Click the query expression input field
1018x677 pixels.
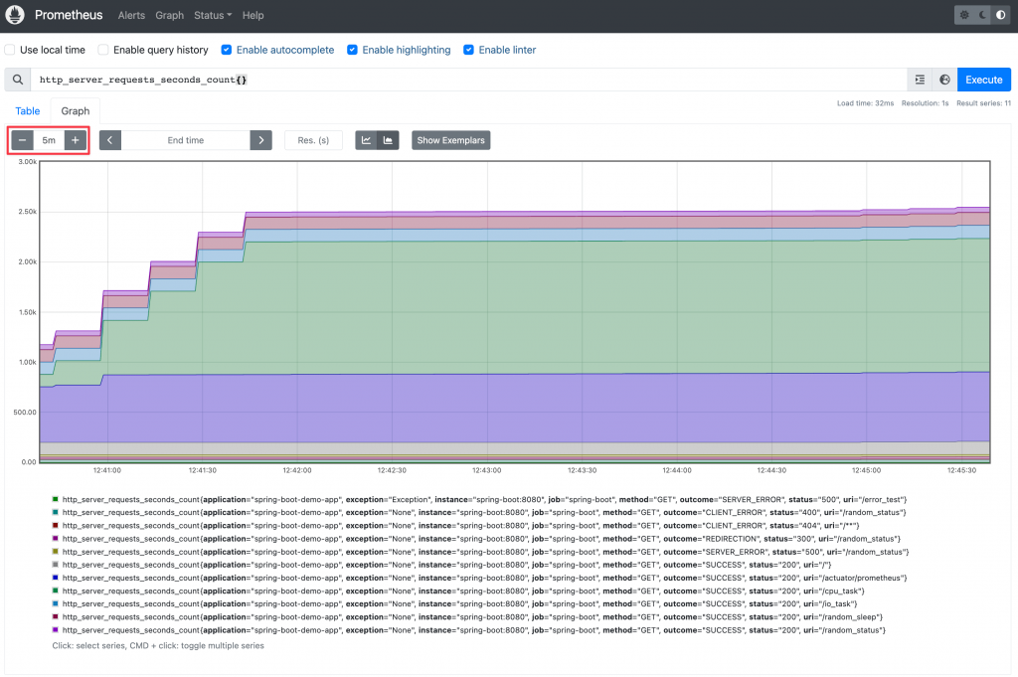click(468, 80)
